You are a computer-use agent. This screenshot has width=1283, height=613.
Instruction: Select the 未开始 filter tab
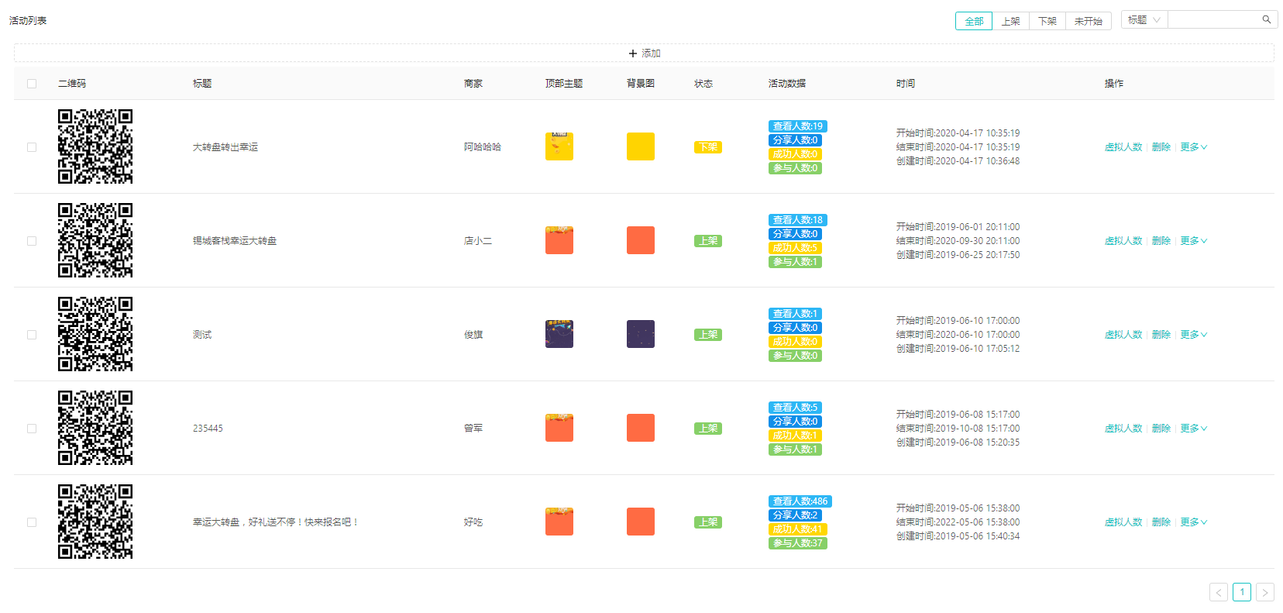pos(1089,21)
